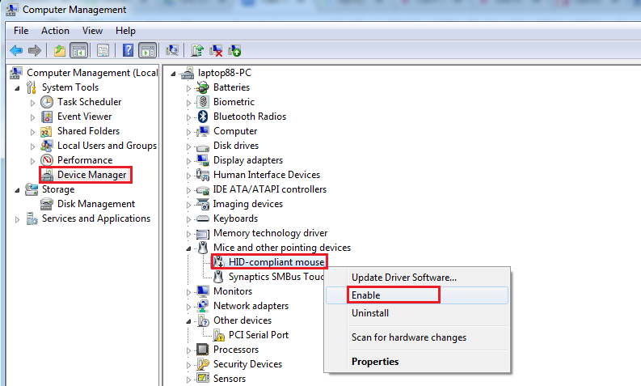
Task: Choose Uninstall from the context menu
Action: (x=417, y=313)
